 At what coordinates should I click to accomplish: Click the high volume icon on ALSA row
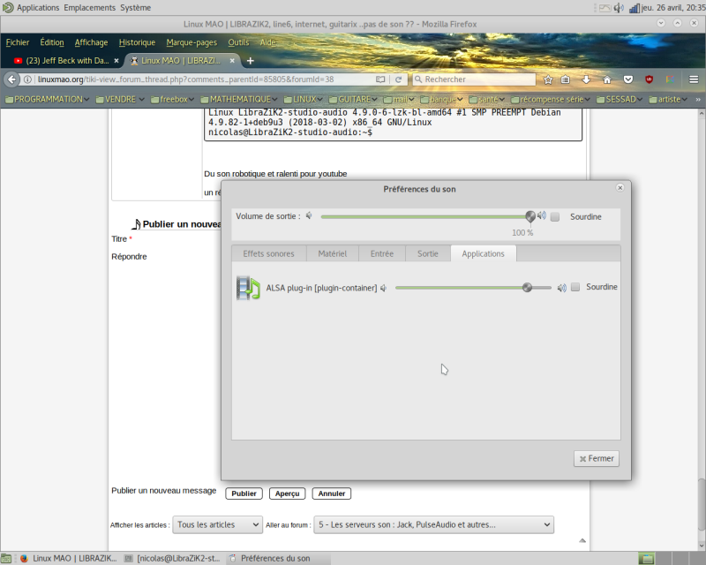[x=561, y=288]
